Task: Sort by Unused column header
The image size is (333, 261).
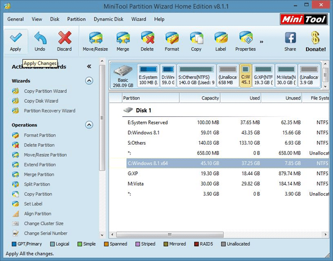Action: click(281, 98)
